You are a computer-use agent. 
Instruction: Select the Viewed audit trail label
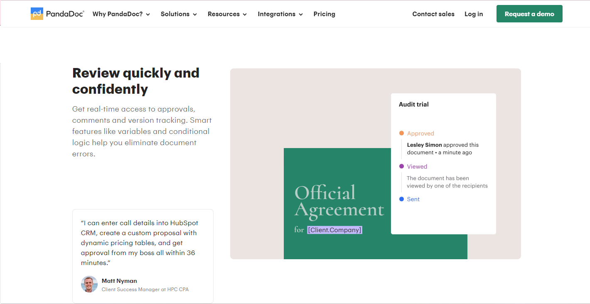(417, 166)
